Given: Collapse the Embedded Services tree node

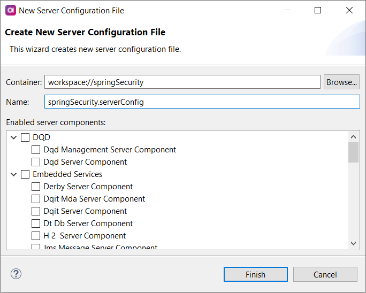Looking at the screenshot, I should [x=14, y=174].
